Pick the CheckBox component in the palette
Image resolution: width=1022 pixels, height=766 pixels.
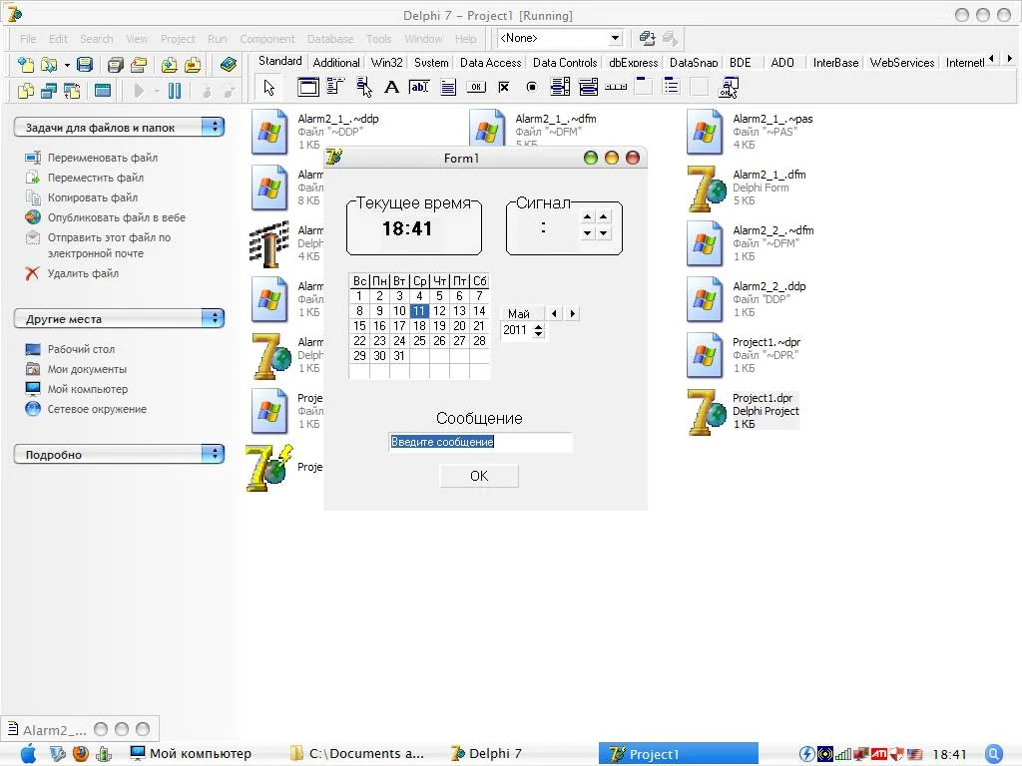tap(504, 87)
